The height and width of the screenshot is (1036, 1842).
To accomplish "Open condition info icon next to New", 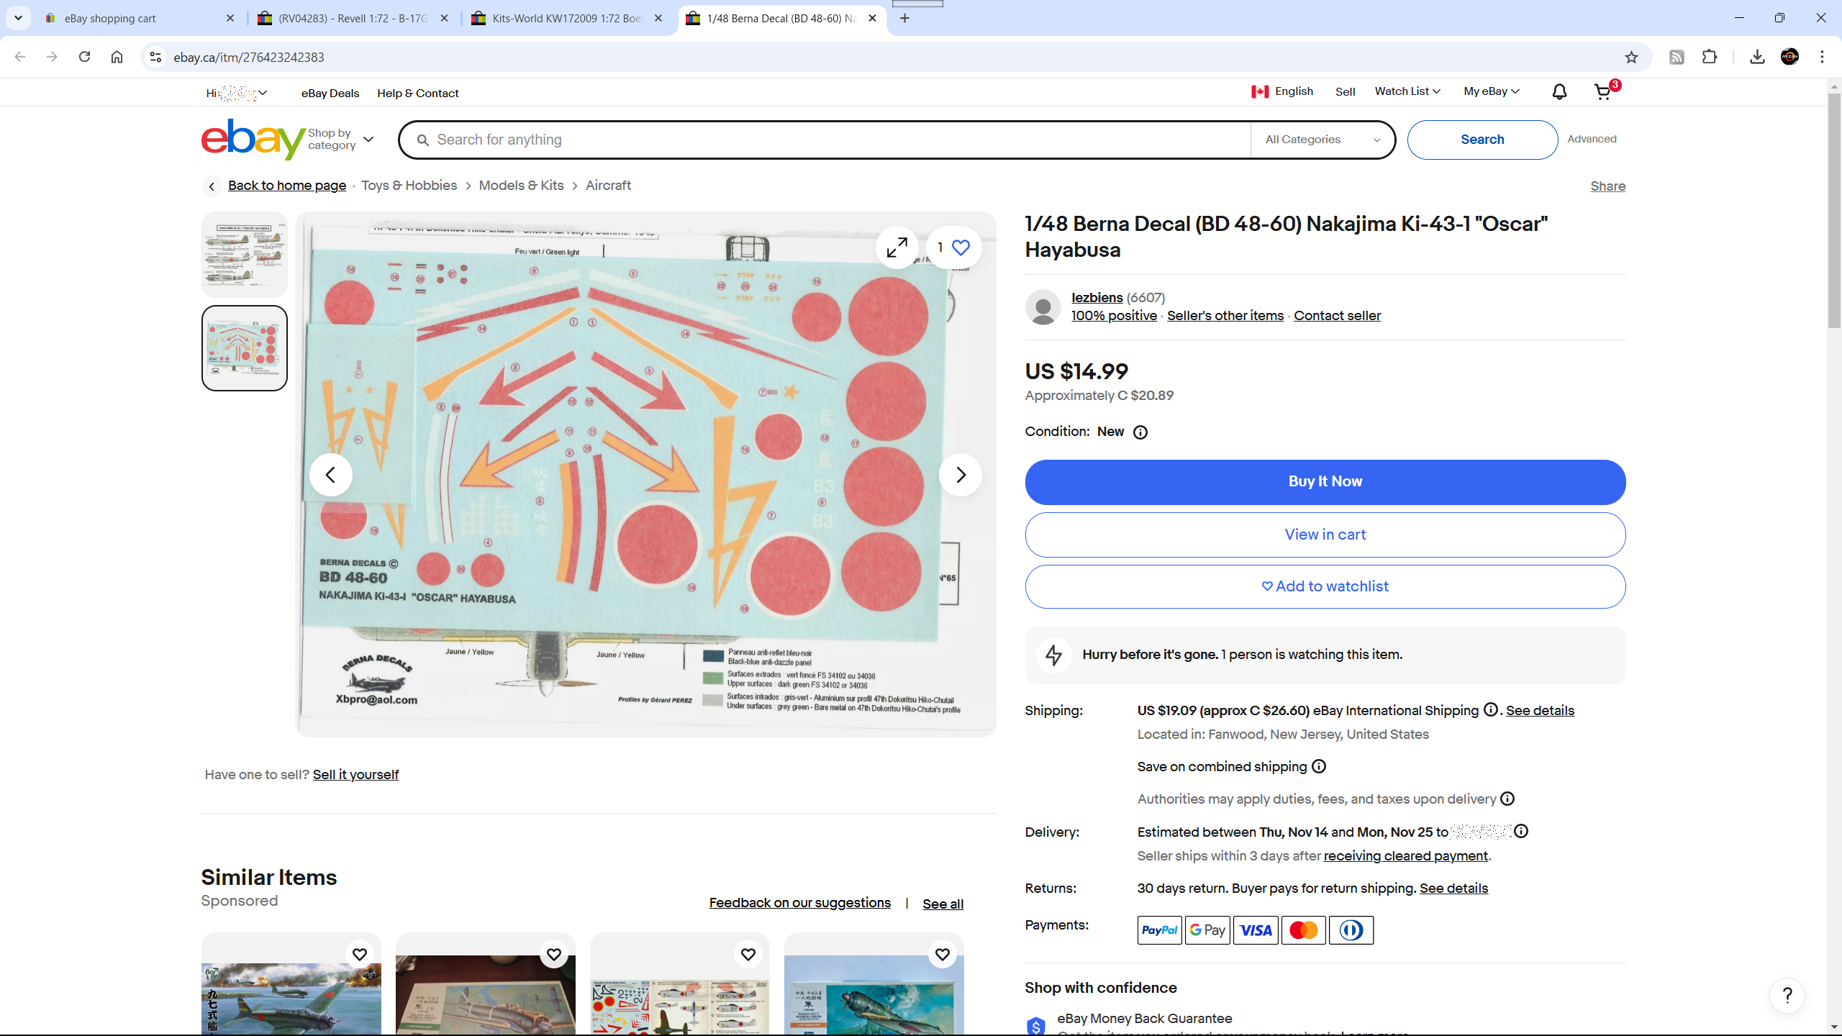I will [1140, 432].
